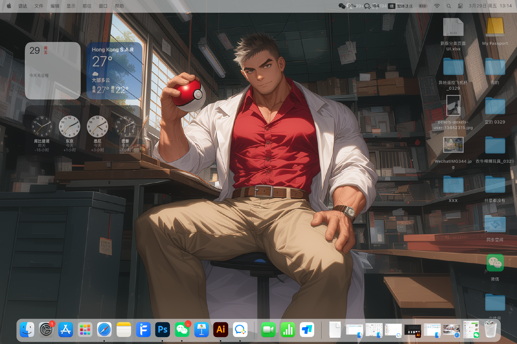
Task: Select the WechatIMG344.jpg file thumbnail
Action: coord(453,145)
